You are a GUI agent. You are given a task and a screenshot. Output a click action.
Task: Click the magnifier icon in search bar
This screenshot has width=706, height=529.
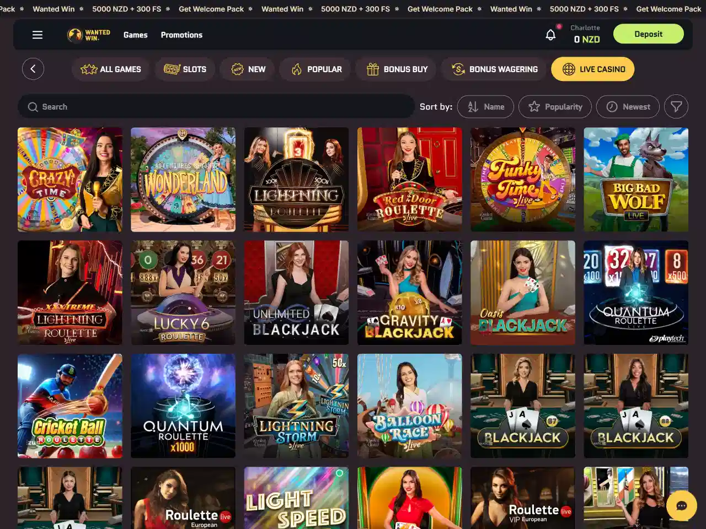point(33,107)
